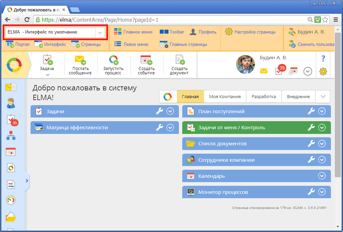Open tasks icon with 35 badge in sidebar

(12, 120)
